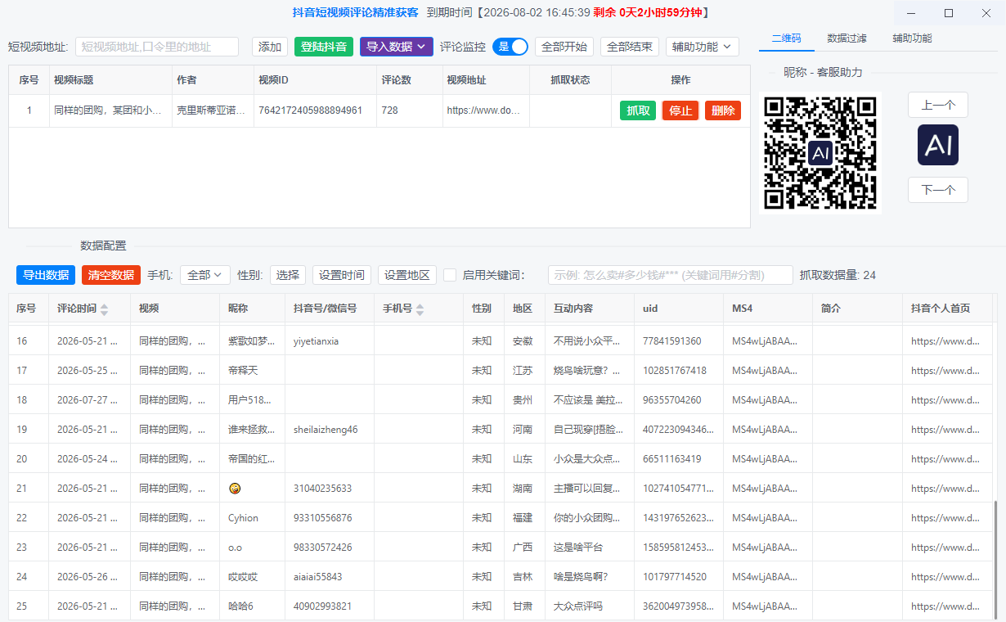Click the video URL cell https://www.do...
The image size is (1006, 622).
483,110
